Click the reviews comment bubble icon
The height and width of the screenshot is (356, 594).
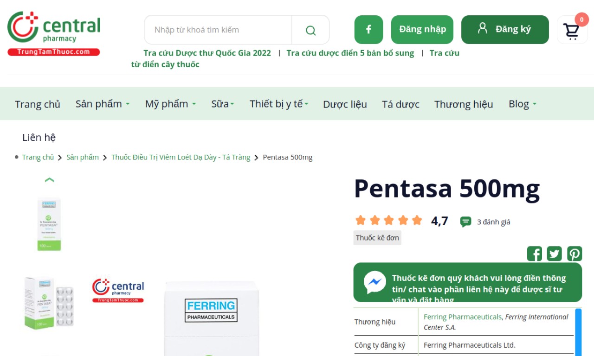(x=465, y=222)
